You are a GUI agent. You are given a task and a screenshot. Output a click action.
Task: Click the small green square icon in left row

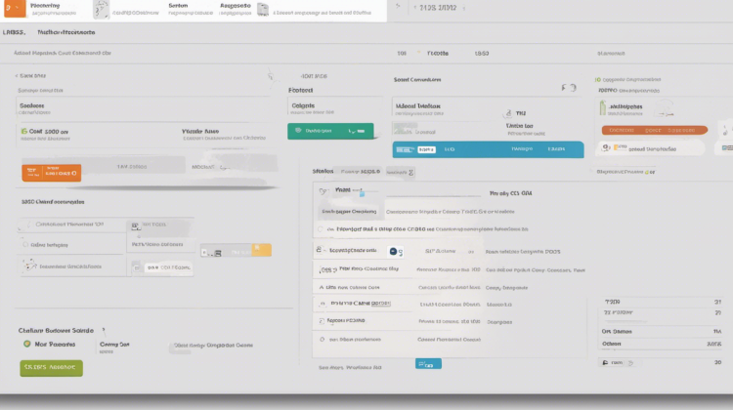point(23,131)
